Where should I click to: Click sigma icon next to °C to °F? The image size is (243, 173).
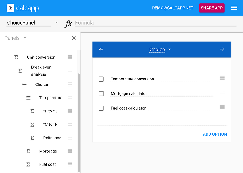click(32, 125)
